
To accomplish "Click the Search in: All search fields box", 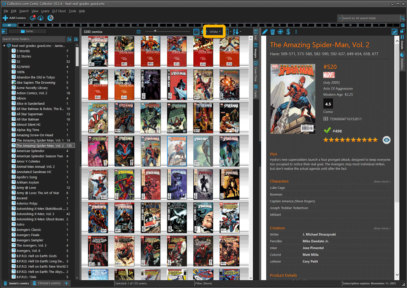I will tap(371, 18).
